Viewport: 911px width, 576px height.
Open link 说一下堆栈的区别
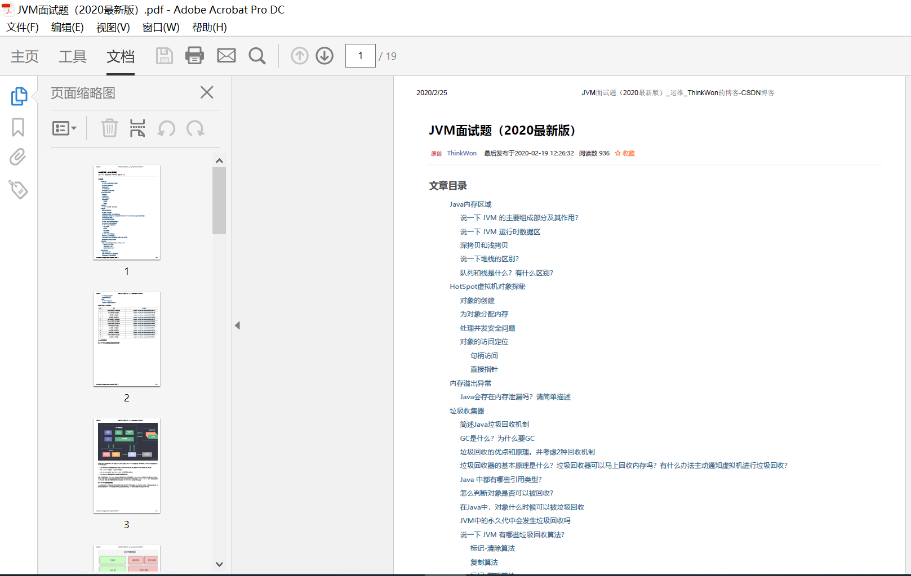pyautogui.click(x=489, y=259)
